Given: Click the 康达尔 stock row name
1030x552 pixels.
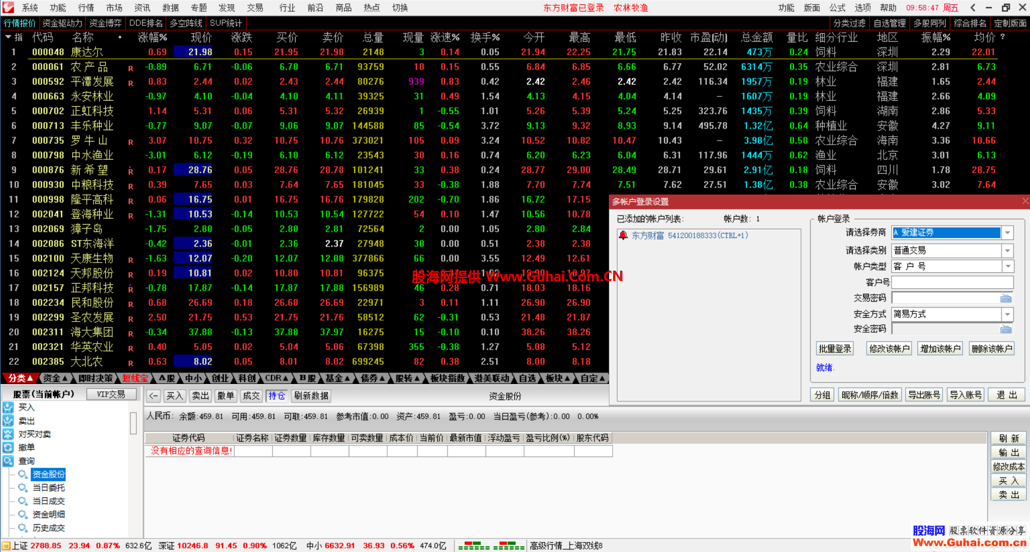Looking at the screenshot, I should point(86,52).
